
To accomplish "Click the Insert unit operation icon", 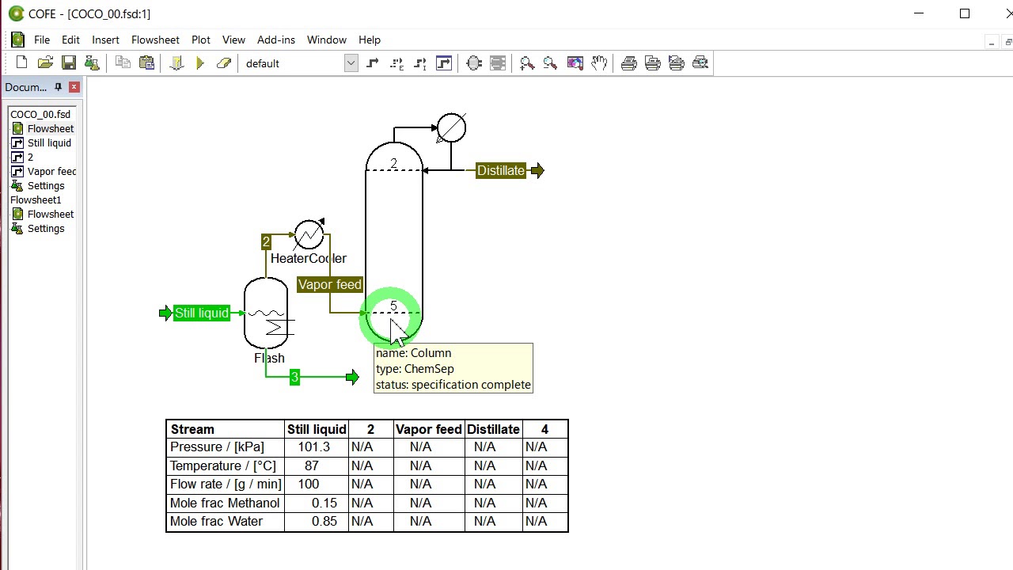I will point(475,63).
